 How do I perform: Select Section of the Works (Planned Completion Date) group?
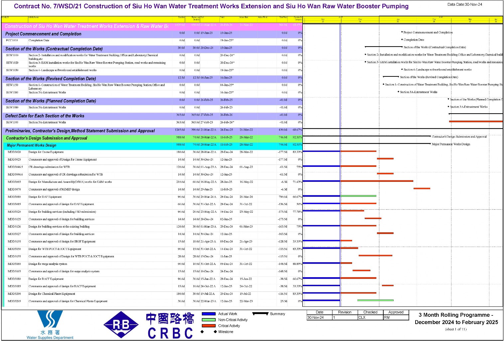click(153, 101)
